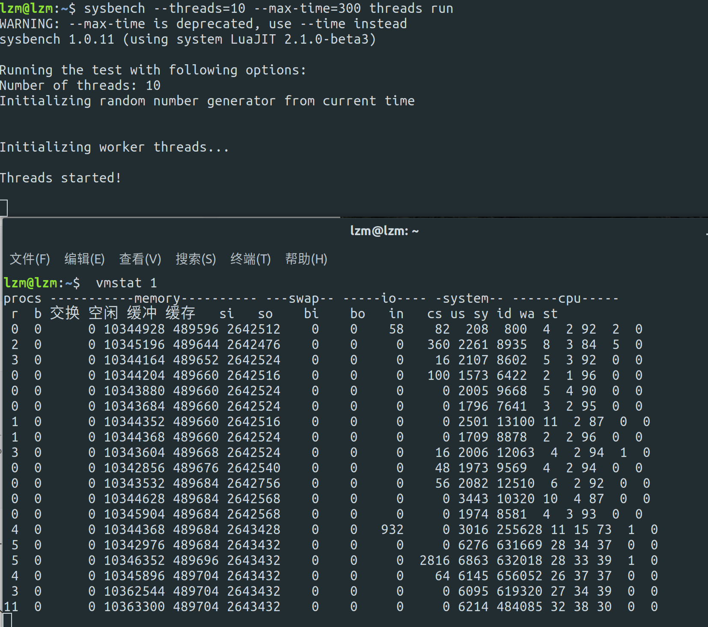Click the buffer value 489596

[x=196, y=329]
